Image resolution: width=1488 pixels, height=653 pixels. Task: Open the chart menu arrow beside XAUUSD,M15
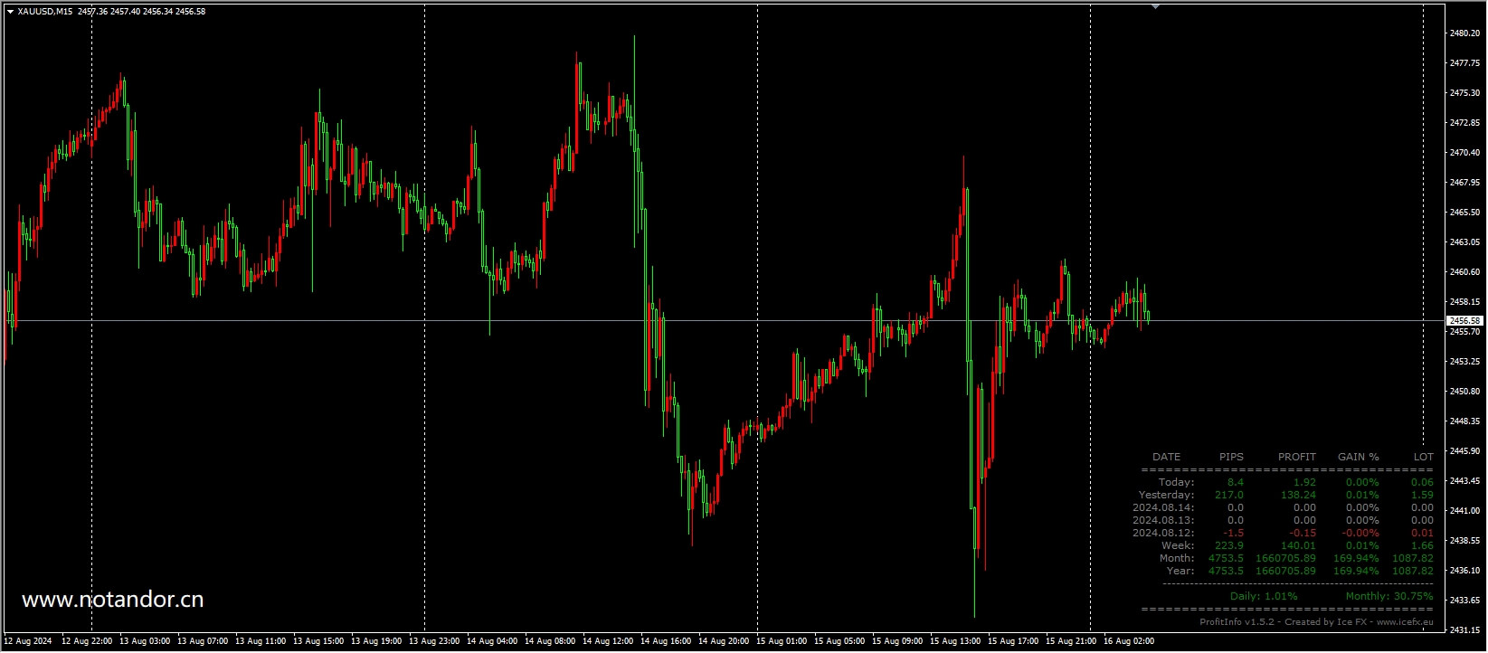(x=10, y=12)
